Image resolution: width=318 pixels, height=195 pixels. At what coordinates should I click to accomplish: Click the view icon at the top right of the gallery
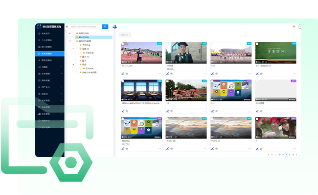click(294, 26)
